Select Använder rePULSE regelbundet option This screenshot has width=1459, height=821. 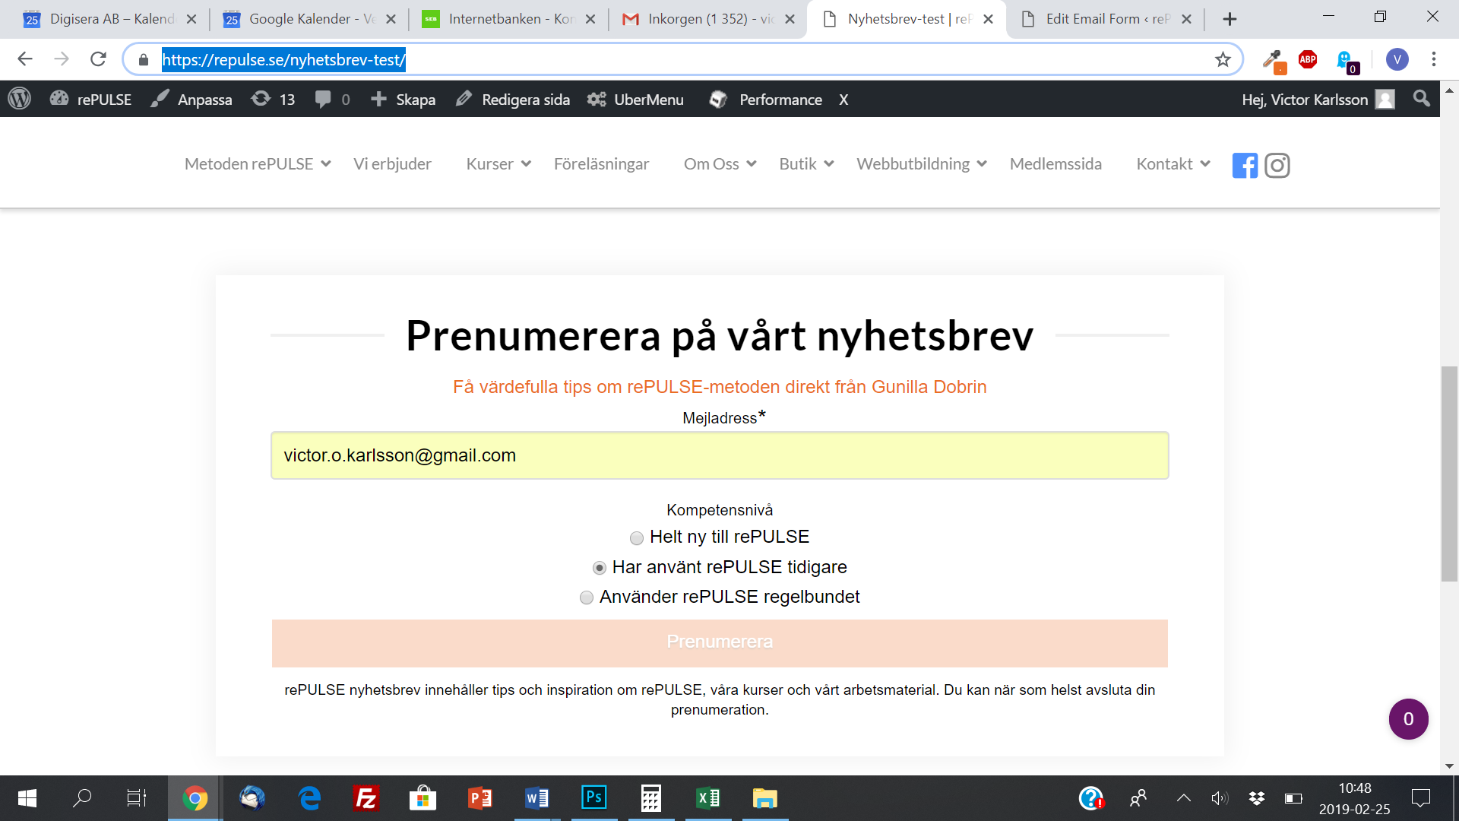pyautogui.click(x=587, y=598)
